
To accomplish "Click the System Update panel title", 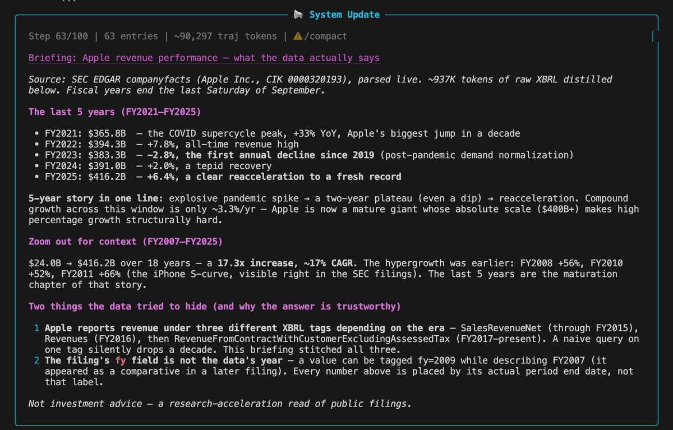I will [344, 15].
